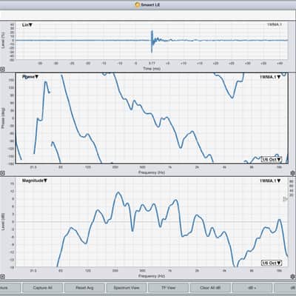Viewport: 296px width, 296px height.
Task: Open the 1/6 Oct smoothing menu on the magnitude plot
Action: point(272,263)
